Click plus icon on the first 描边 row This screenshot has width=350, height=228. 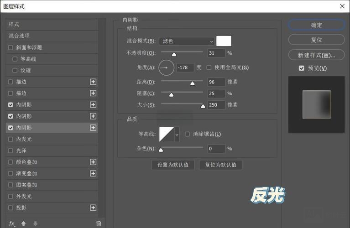coord(93,82)
